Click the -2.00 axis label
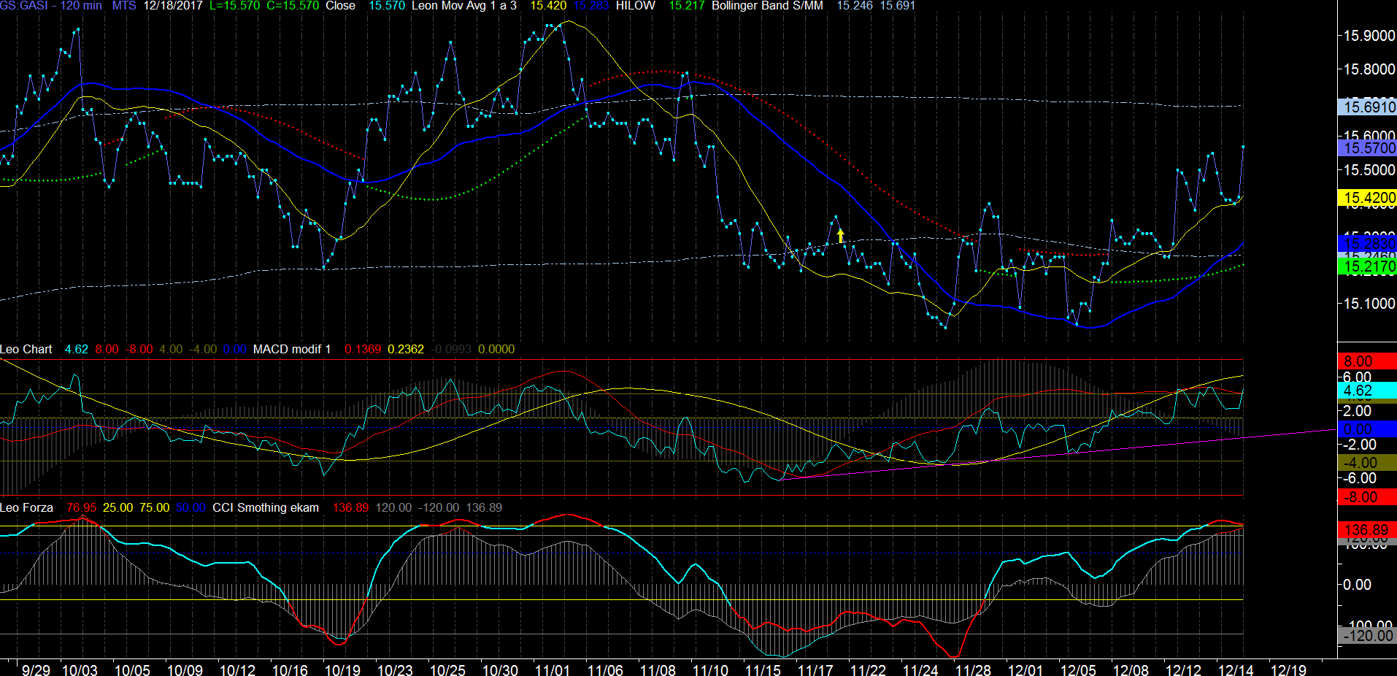The height and width of the screenshot is (676, 1397). 1360,445
